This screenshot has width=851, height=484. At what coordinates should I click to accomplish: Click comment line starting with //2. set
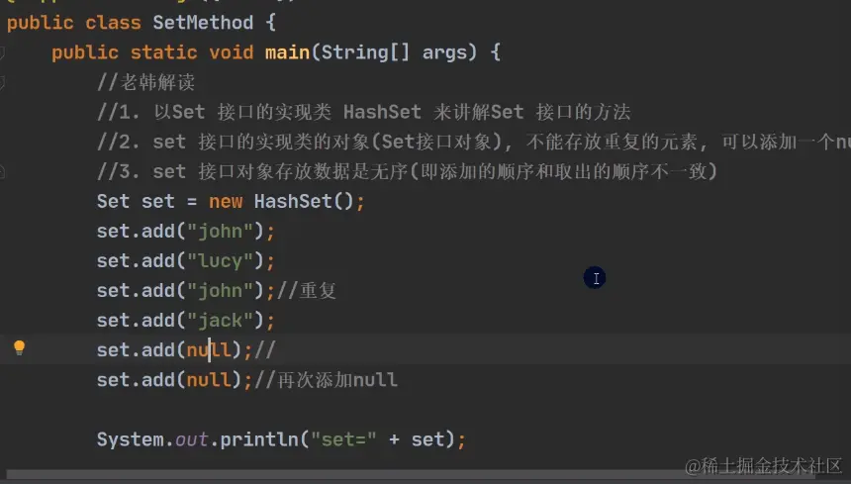(x=473, y=143)
